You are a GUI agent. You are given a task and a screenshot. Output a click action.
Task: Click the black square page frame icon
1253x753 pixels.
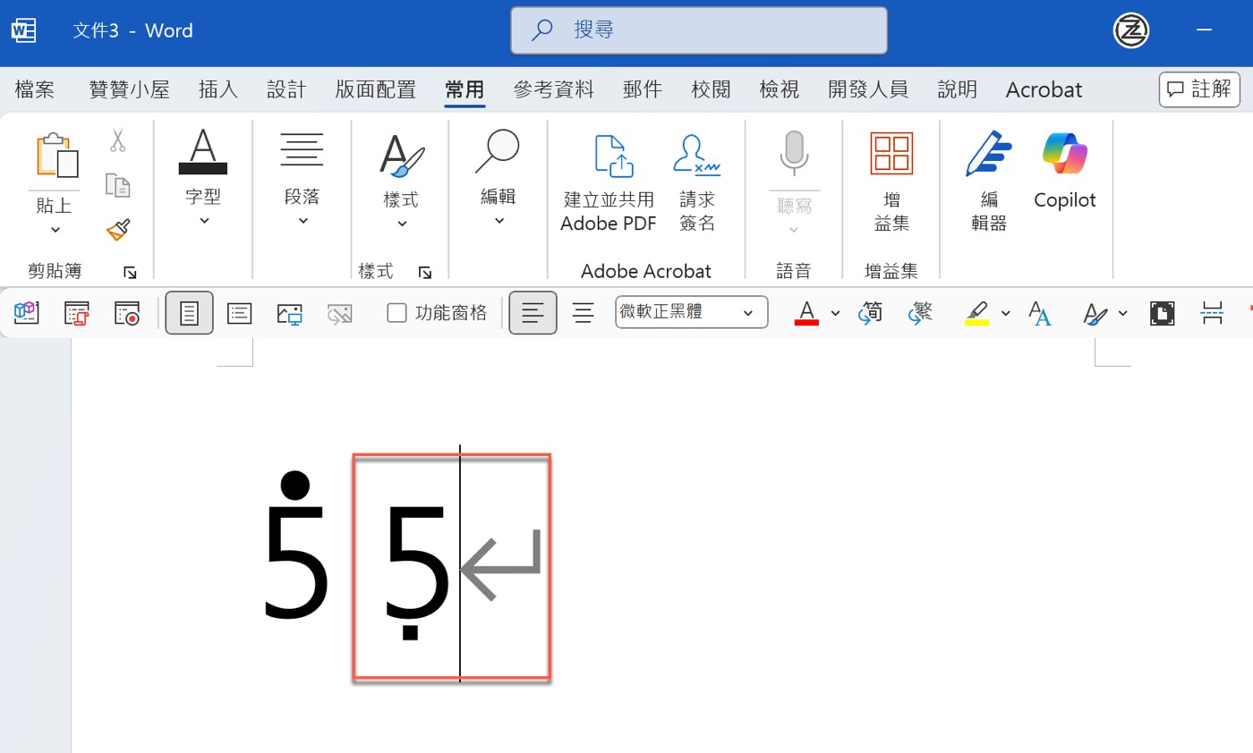[1162, 313]
